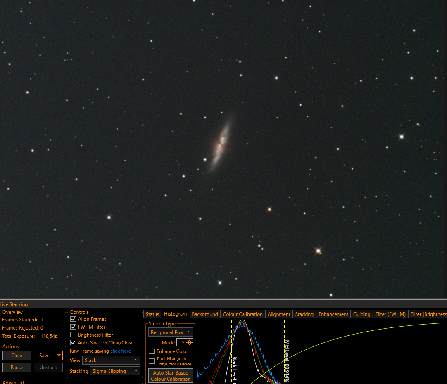Open the Raw Frame saving 'click here' link
This screenshot has width=447, height=384.
point(121,351)
